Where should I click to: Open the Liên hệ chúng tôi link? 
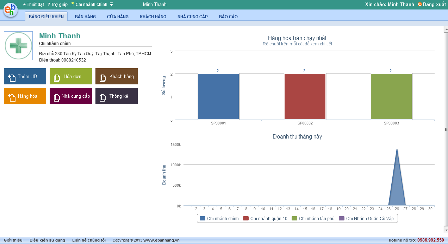pyautogui.click(x=89, y=240)
